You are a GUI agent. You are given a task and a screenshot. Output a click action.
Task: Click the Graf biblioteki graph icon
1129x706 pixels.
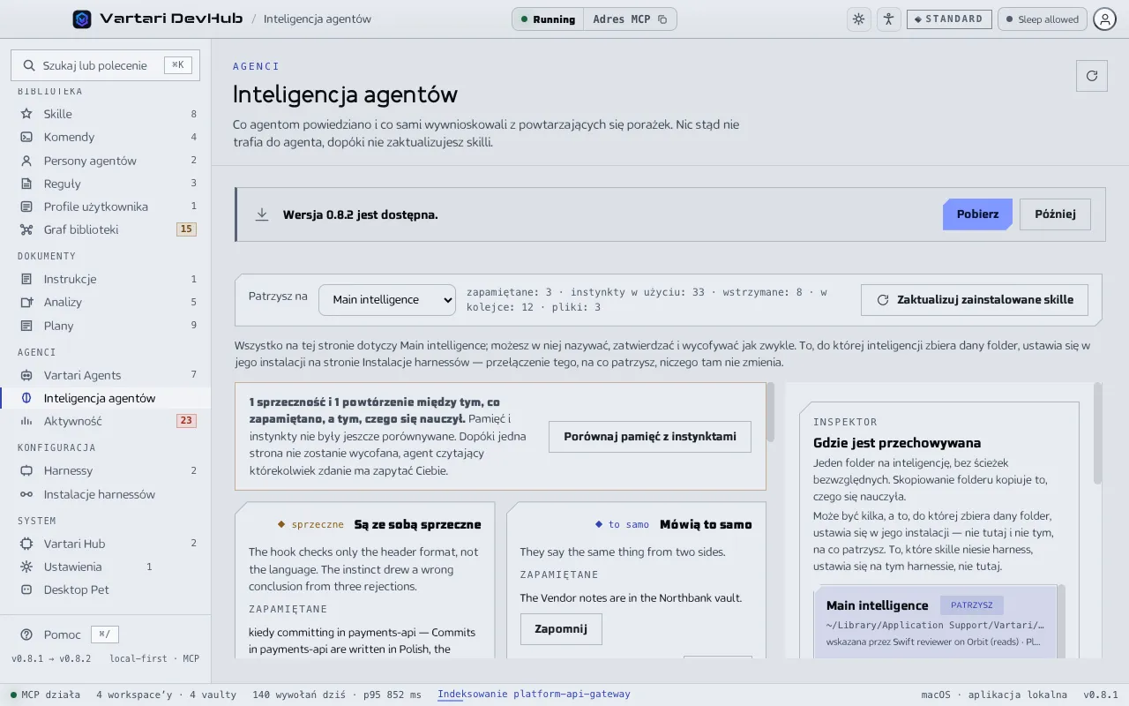pos(26,229)
